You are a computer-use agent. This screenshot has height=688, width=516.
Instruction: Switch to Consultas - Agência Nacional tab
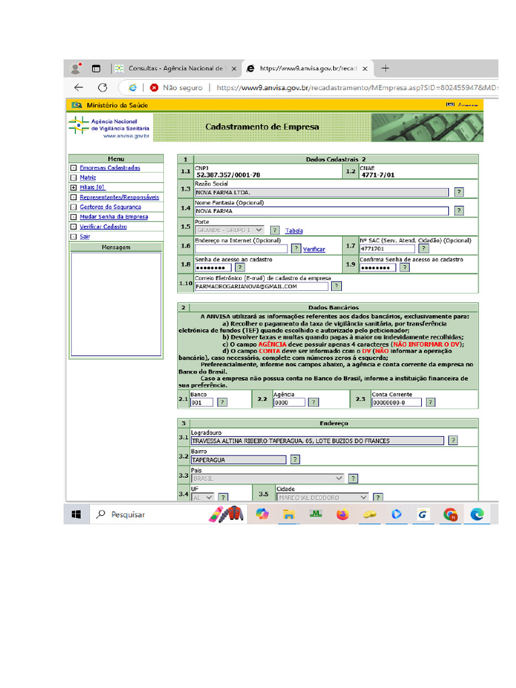pyautogui.click(x=175, y=69)
